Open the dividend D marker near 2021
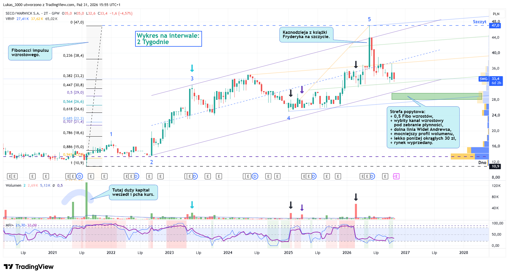The image size is (509, 276). (80, 176)
